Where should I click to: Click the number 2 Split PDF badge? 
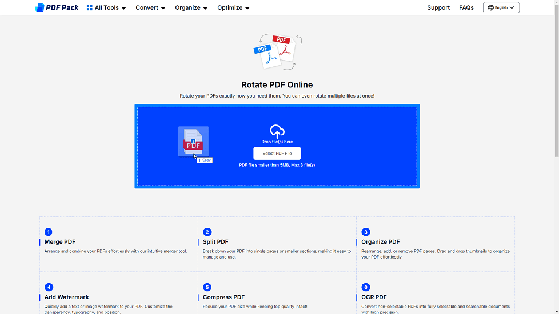(207, 232)
